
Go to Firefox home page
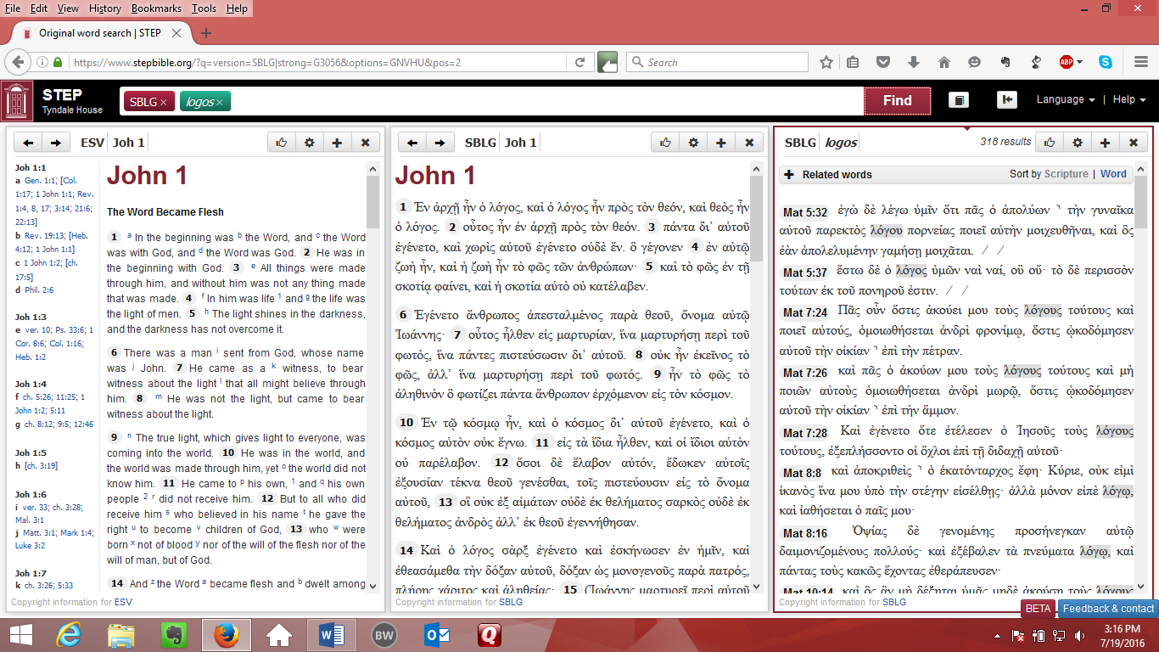click(x=943, y=63)
